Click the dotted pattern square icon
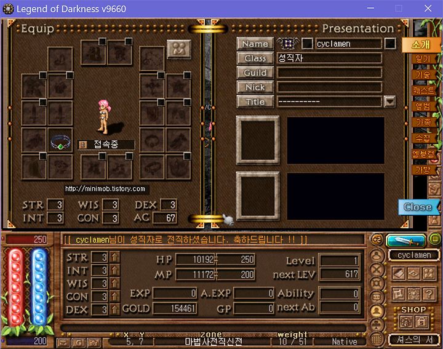 [x=413, y=294]
